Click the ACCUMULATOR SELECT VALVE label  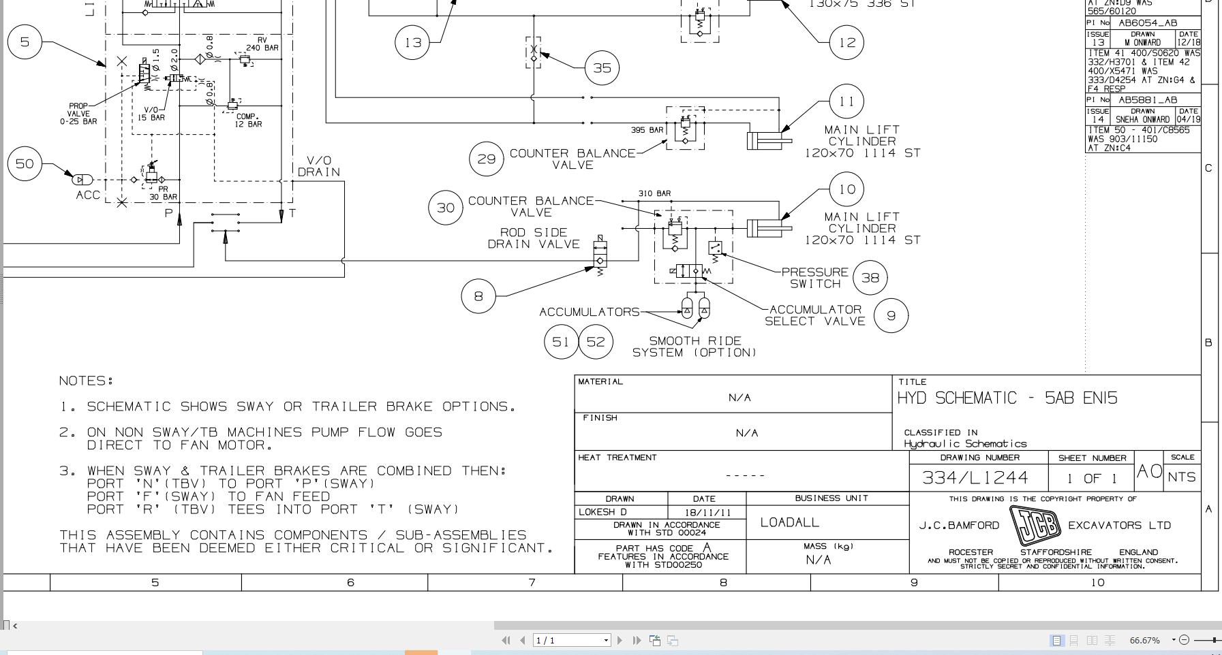point(815,315)
